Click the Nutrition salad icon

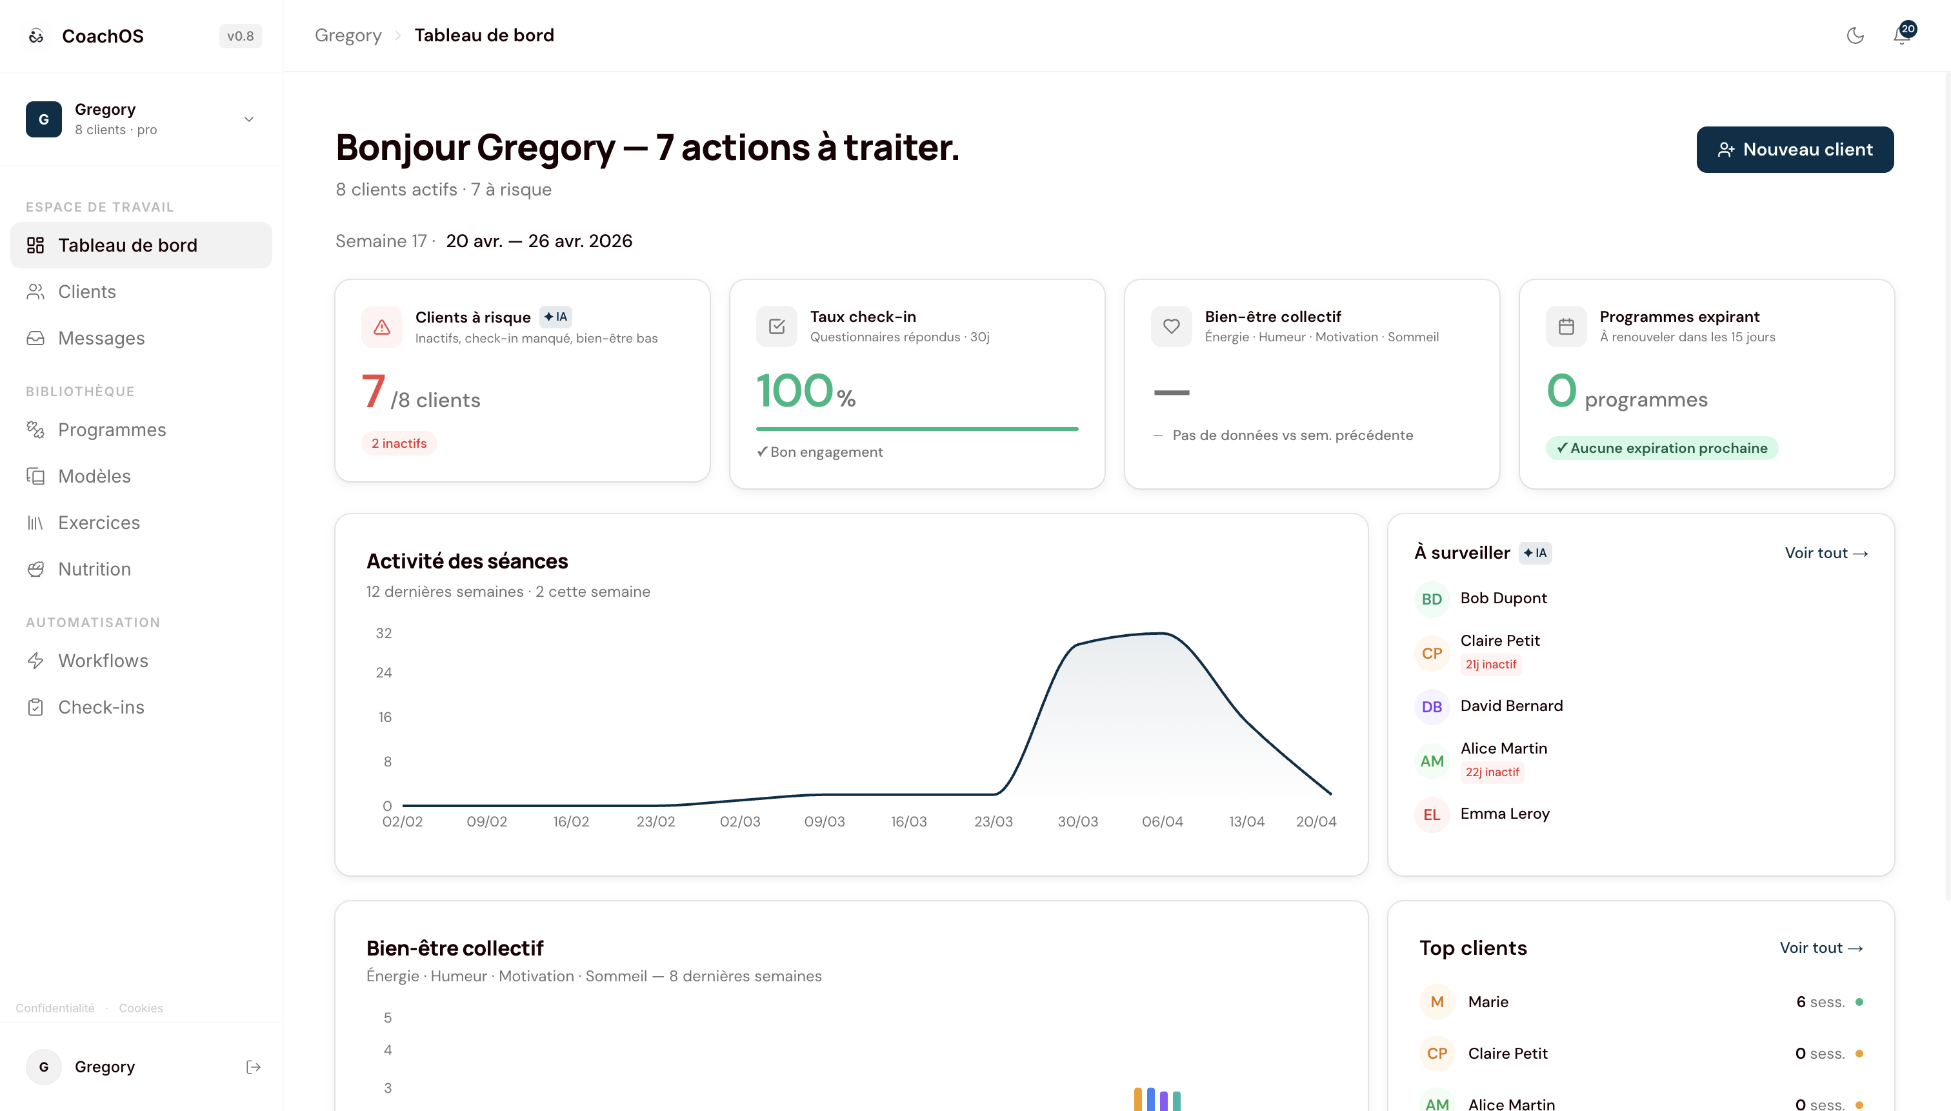(x=35, y=569)
